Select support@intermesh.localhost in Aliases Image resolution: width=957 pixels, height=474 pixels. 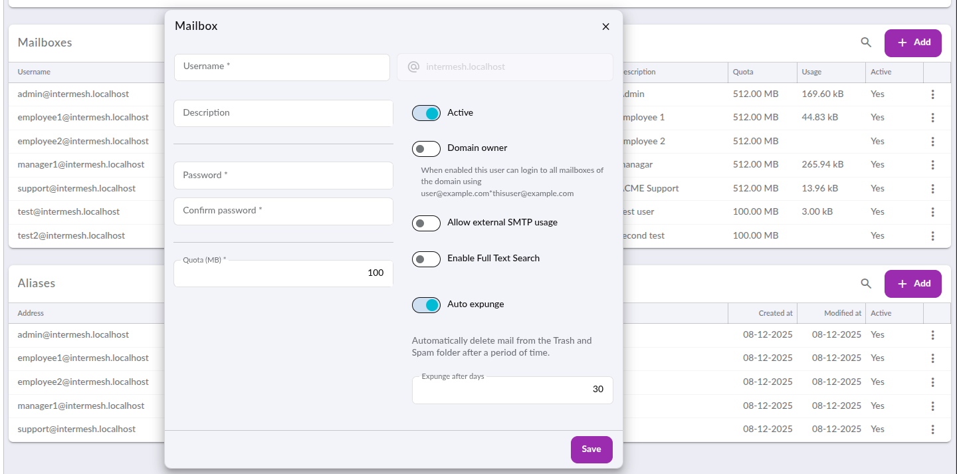(x=76, y=429)
